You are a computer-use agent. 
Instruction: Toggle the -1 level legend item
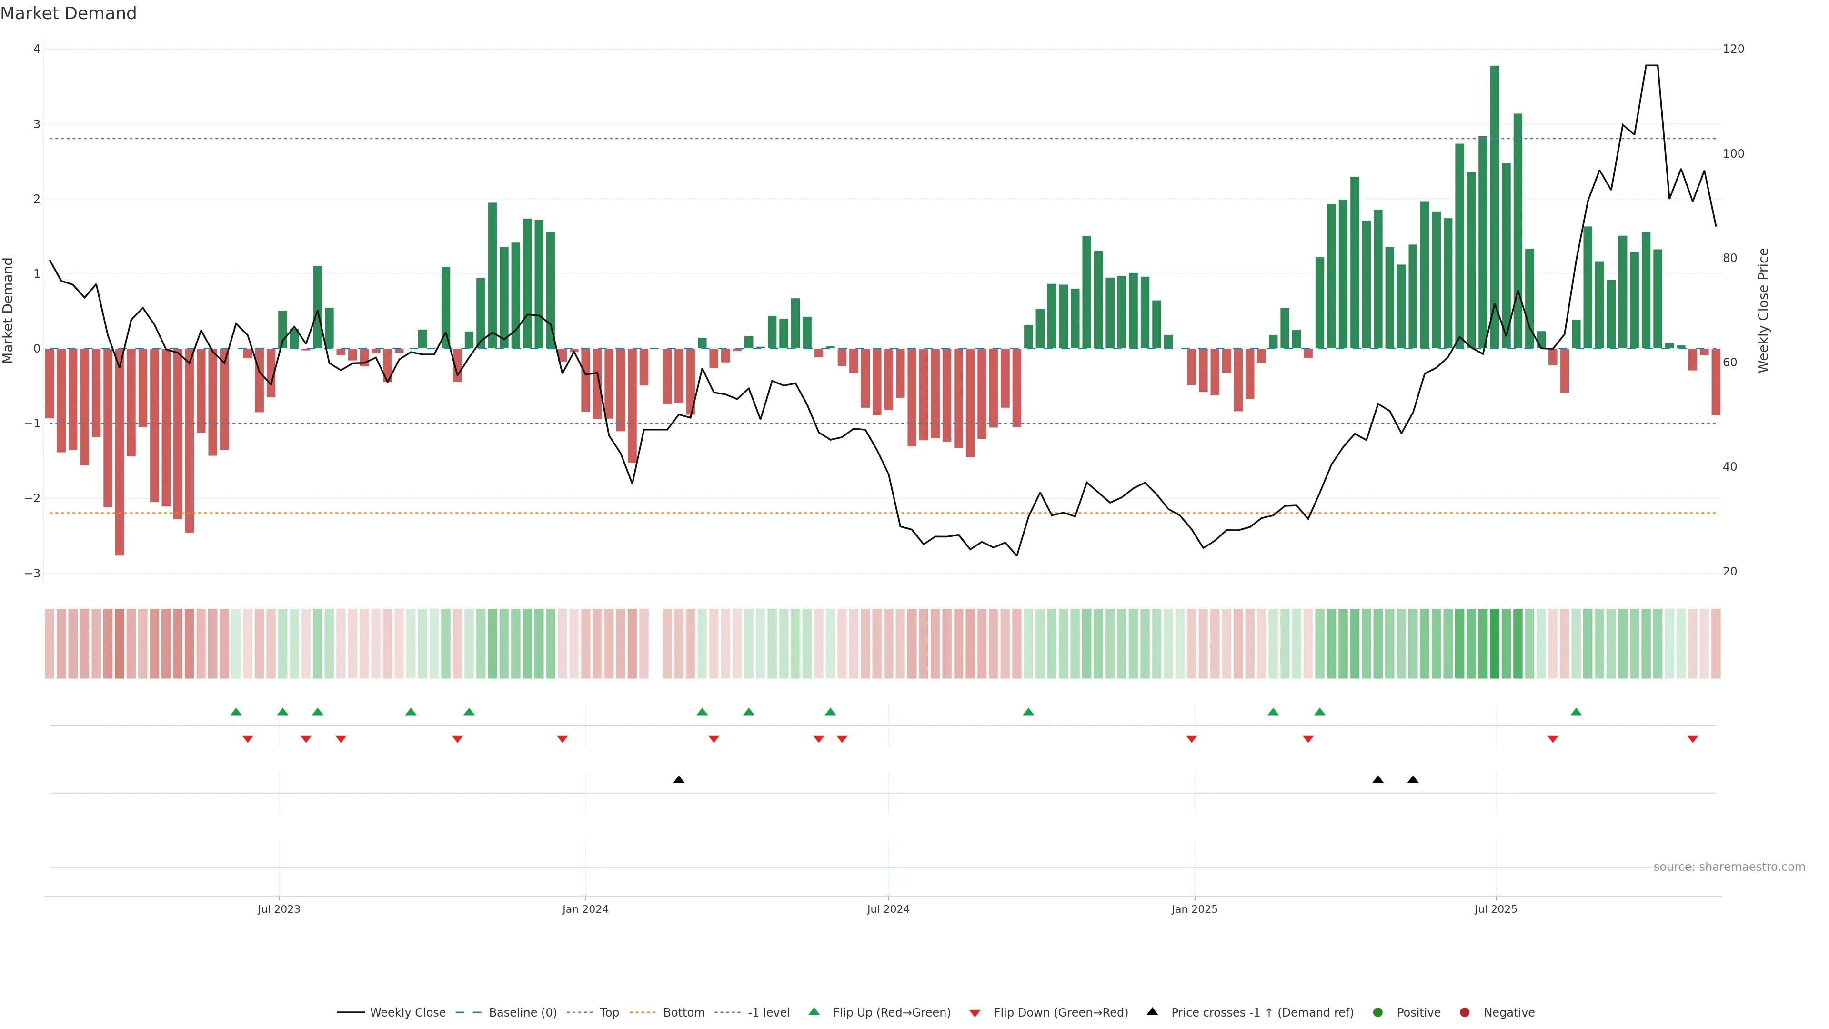click(768, 1013)
